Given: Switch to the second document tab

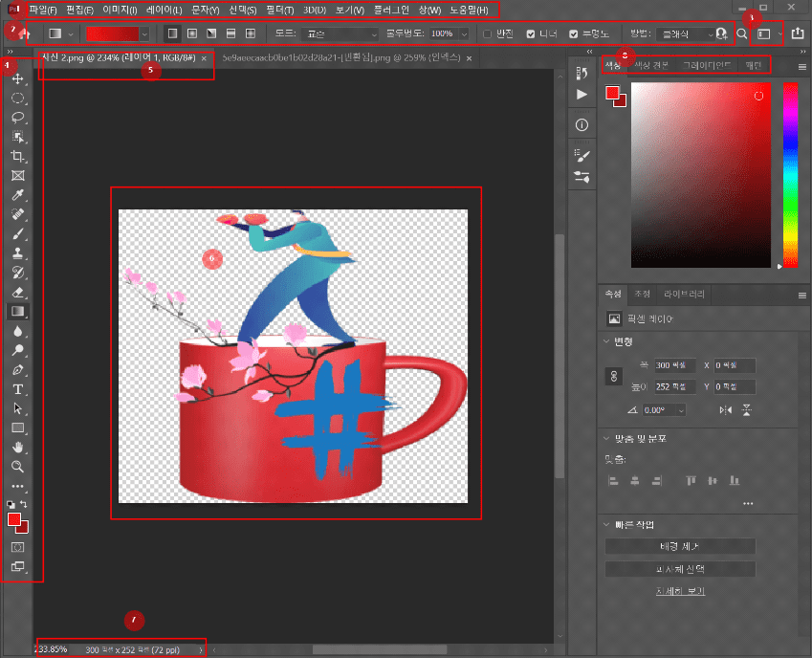Looking at the screenshot, I should 341,58.
